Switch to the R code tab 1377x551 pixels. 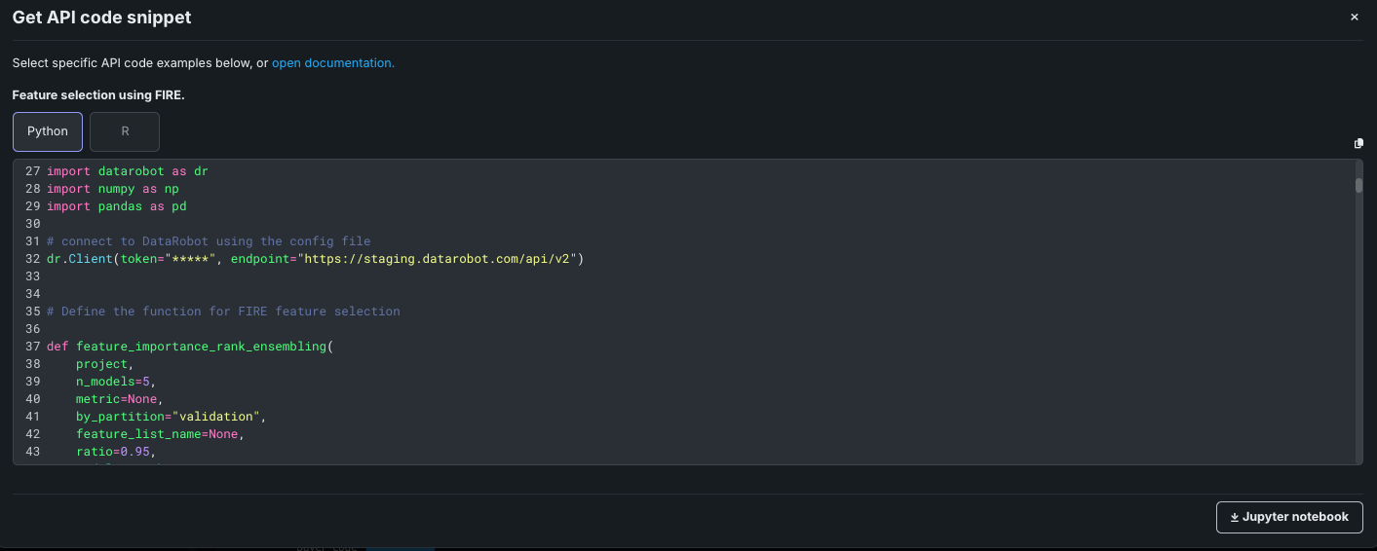pyautogui.click(x=125, y=131)
